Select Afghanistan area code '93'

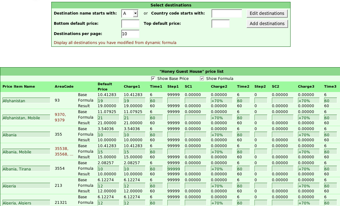[57, 100]
